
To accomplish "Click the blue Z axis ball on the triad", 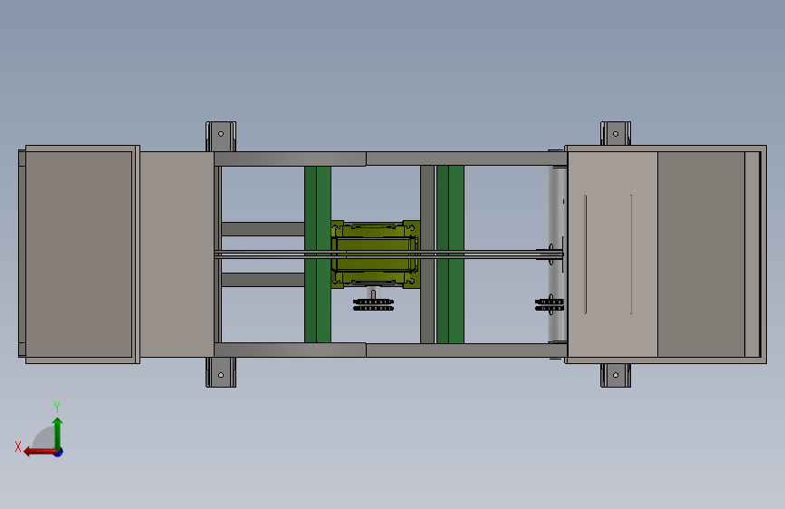I will click(59, 452).
